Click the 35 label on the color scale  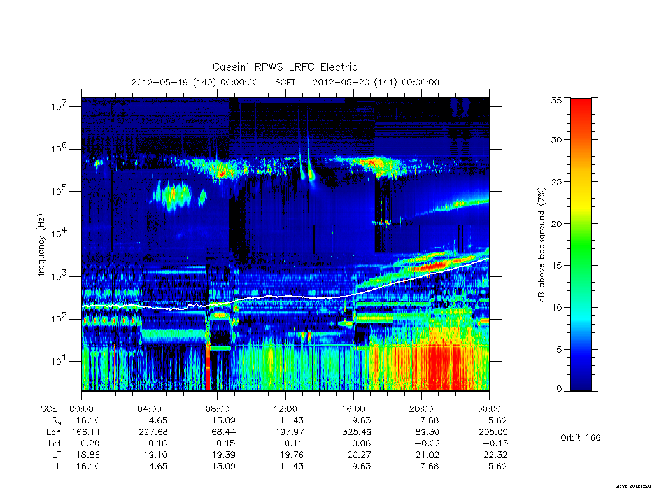tap(556, 100)
